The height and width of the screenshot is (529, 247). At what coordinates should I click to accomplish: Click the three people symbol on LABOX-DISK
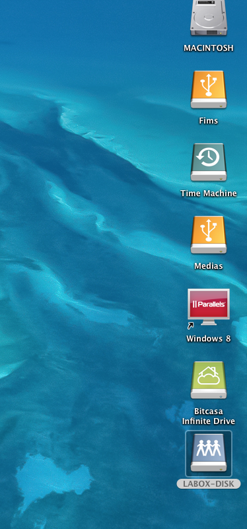tap(209, 447)
